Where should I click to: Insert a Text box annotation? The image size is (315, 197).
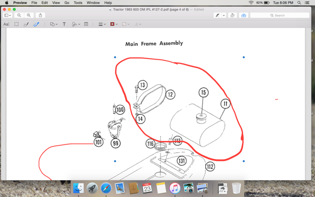[64, 24]
